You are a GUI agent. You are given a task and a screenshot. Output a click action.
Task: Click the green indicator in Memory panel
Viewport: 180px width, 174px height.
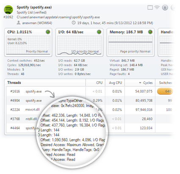click(150, 32)
